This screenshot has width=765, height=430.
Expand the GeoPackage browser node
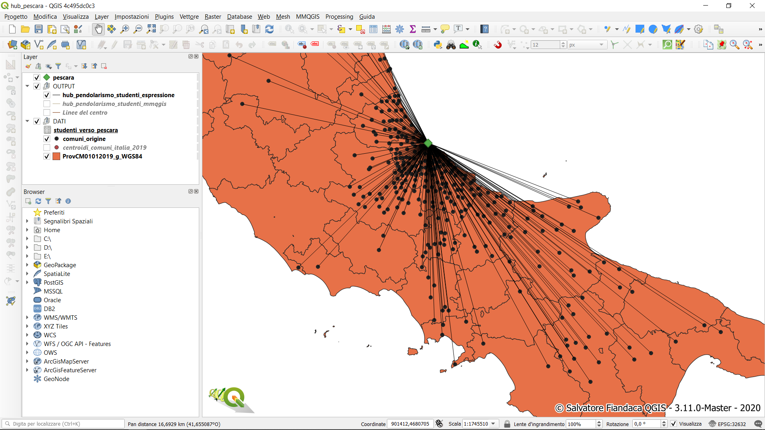[27, 265]
